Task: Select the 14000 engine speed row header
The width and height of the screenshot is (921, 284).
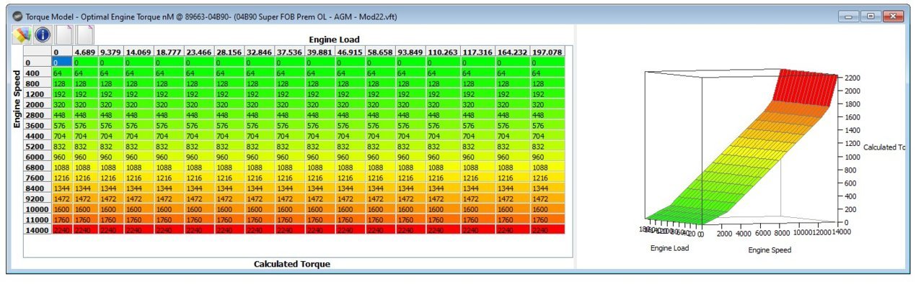Action: (x=37, y=229)
